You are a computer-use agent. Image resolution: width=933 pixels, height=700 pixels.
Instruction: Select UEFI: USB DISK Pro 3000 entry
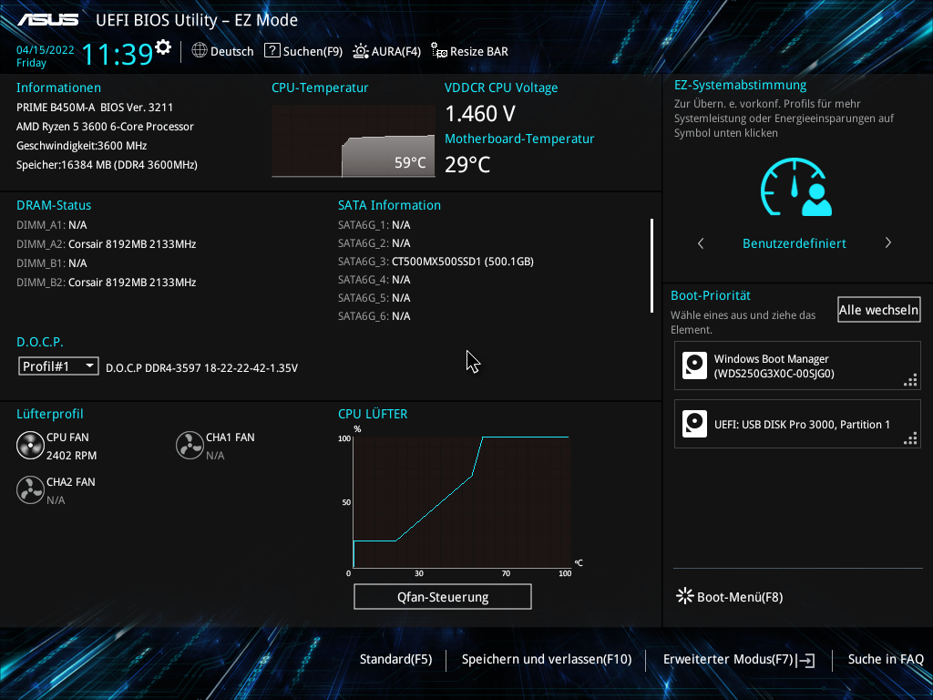[797, 424]
